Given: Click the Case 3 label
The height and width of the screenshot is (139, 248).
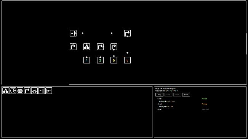Looking at the screenshot, I should point(160,109).
